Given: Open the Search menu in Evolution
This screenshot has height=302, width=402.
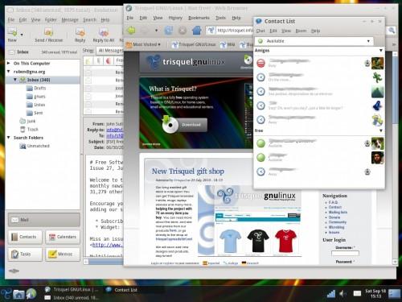Looking at the screenshot, I should click(x=89, y=20).
